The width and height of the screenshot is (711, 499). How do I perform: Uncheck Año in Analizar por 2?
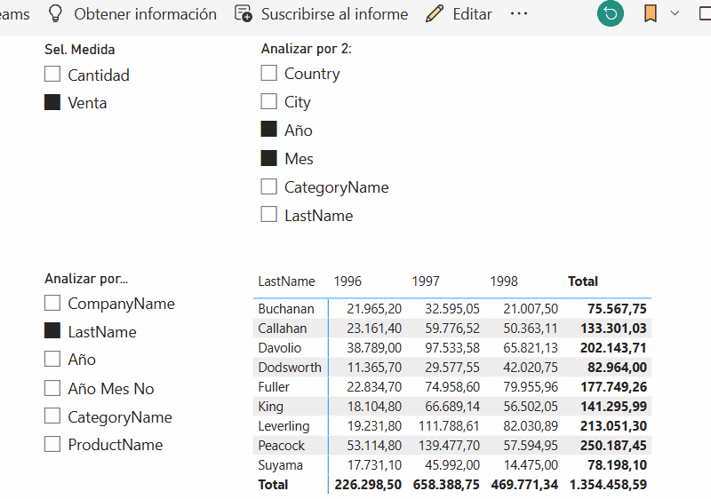tap(269, 129)
